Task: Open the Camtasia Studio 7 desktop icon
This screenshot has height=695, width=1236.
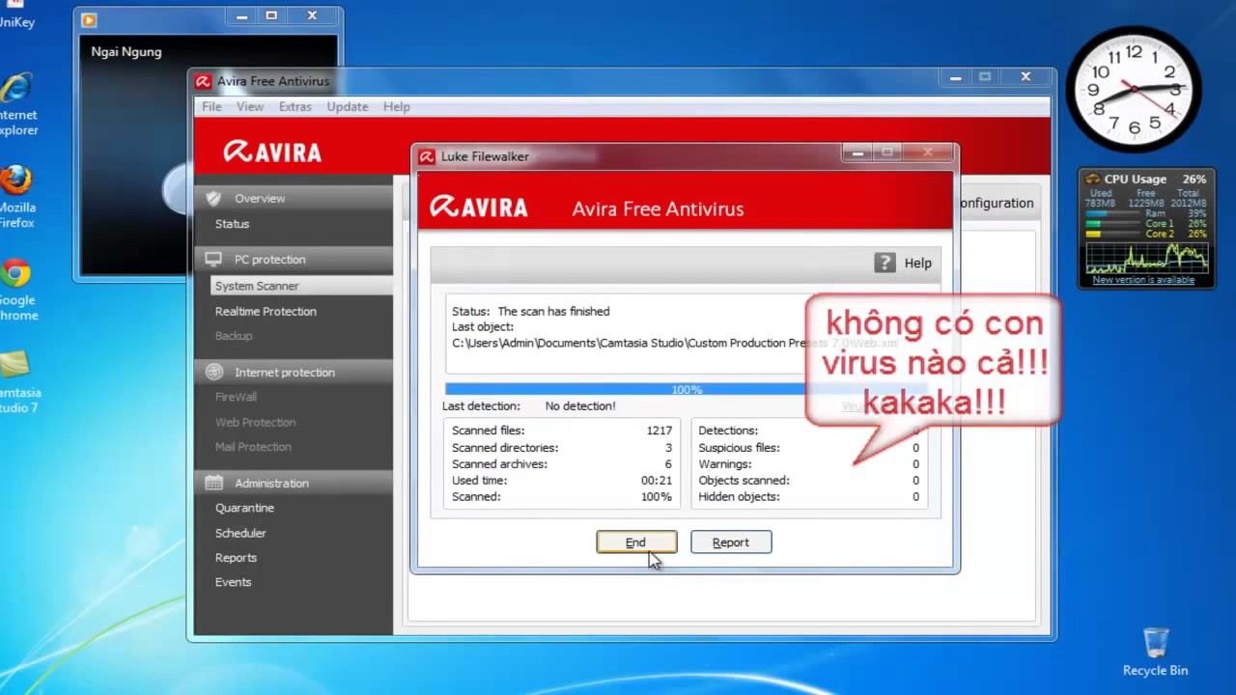Action: click(x=19, y=382)
